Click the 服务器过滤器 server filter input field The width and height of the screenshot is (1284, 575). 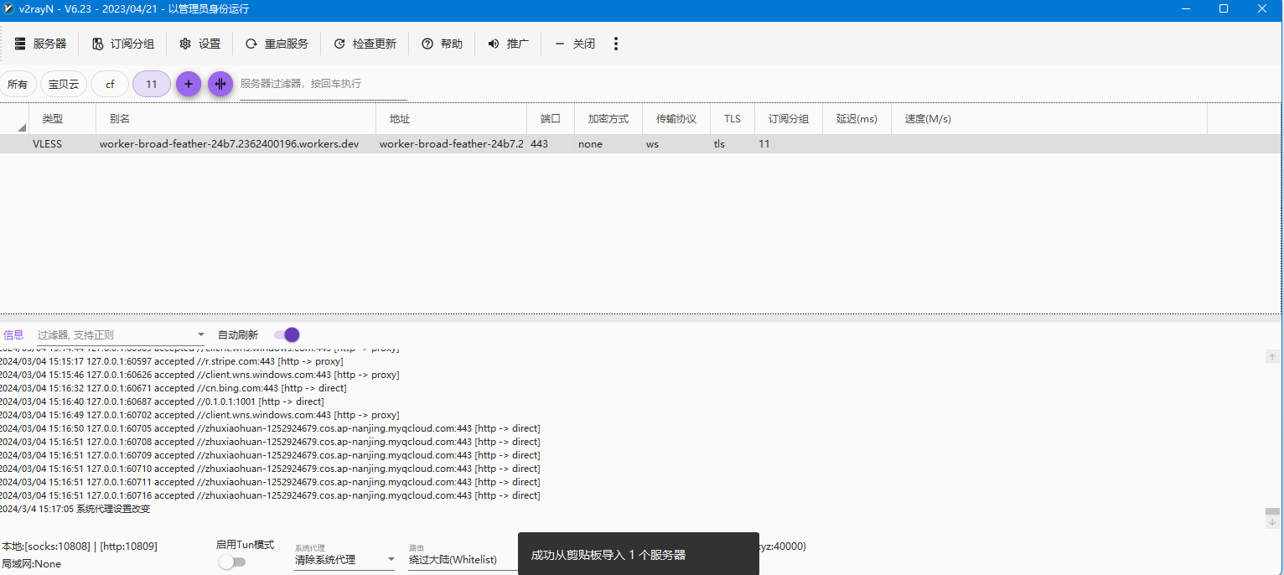click(x=323, y=84)
